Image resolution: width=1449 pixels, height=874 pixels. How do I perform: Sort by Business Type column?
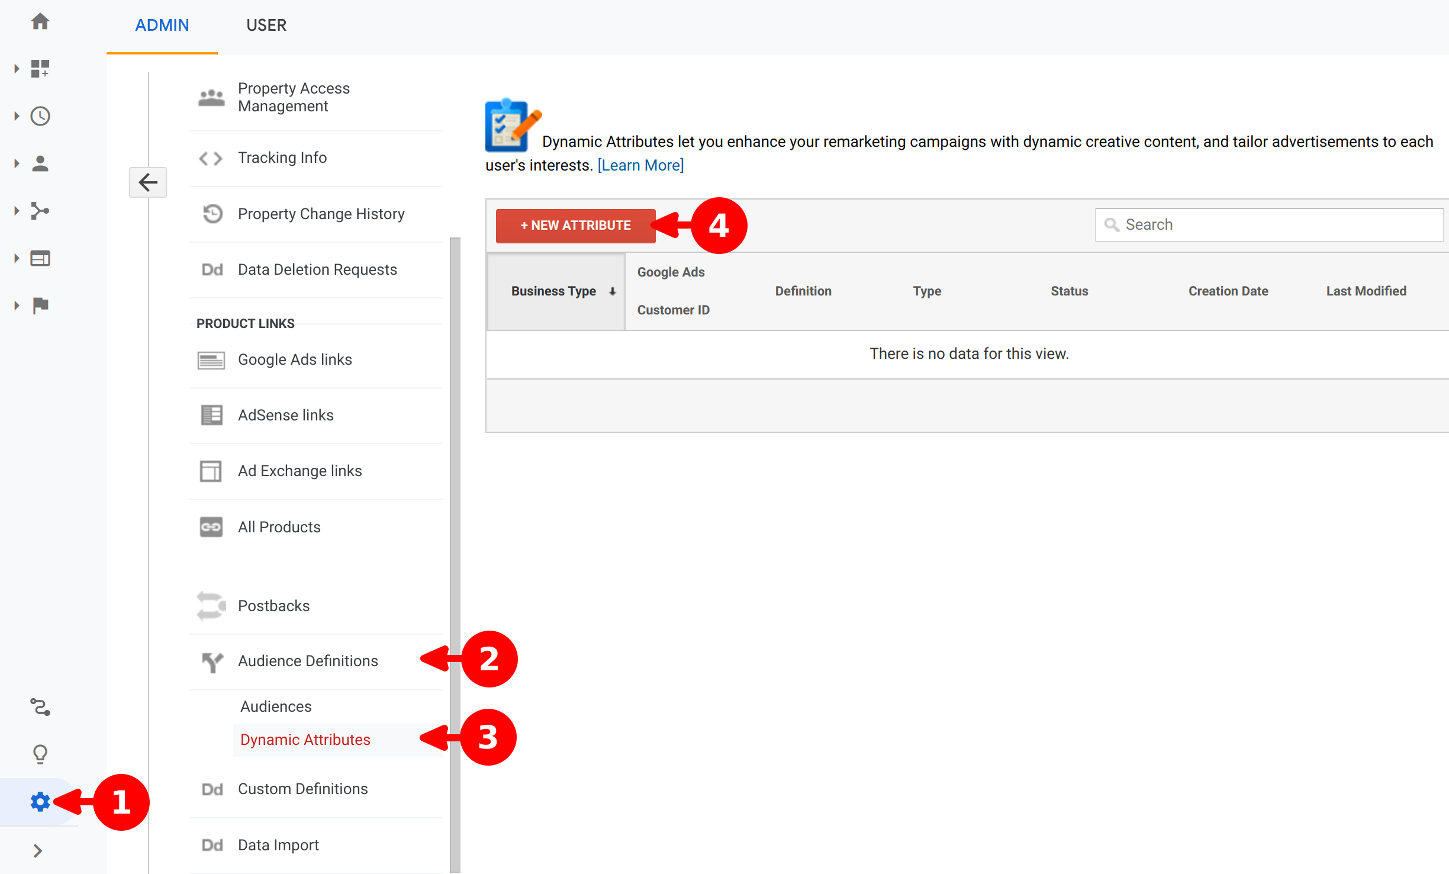point(555,291)
